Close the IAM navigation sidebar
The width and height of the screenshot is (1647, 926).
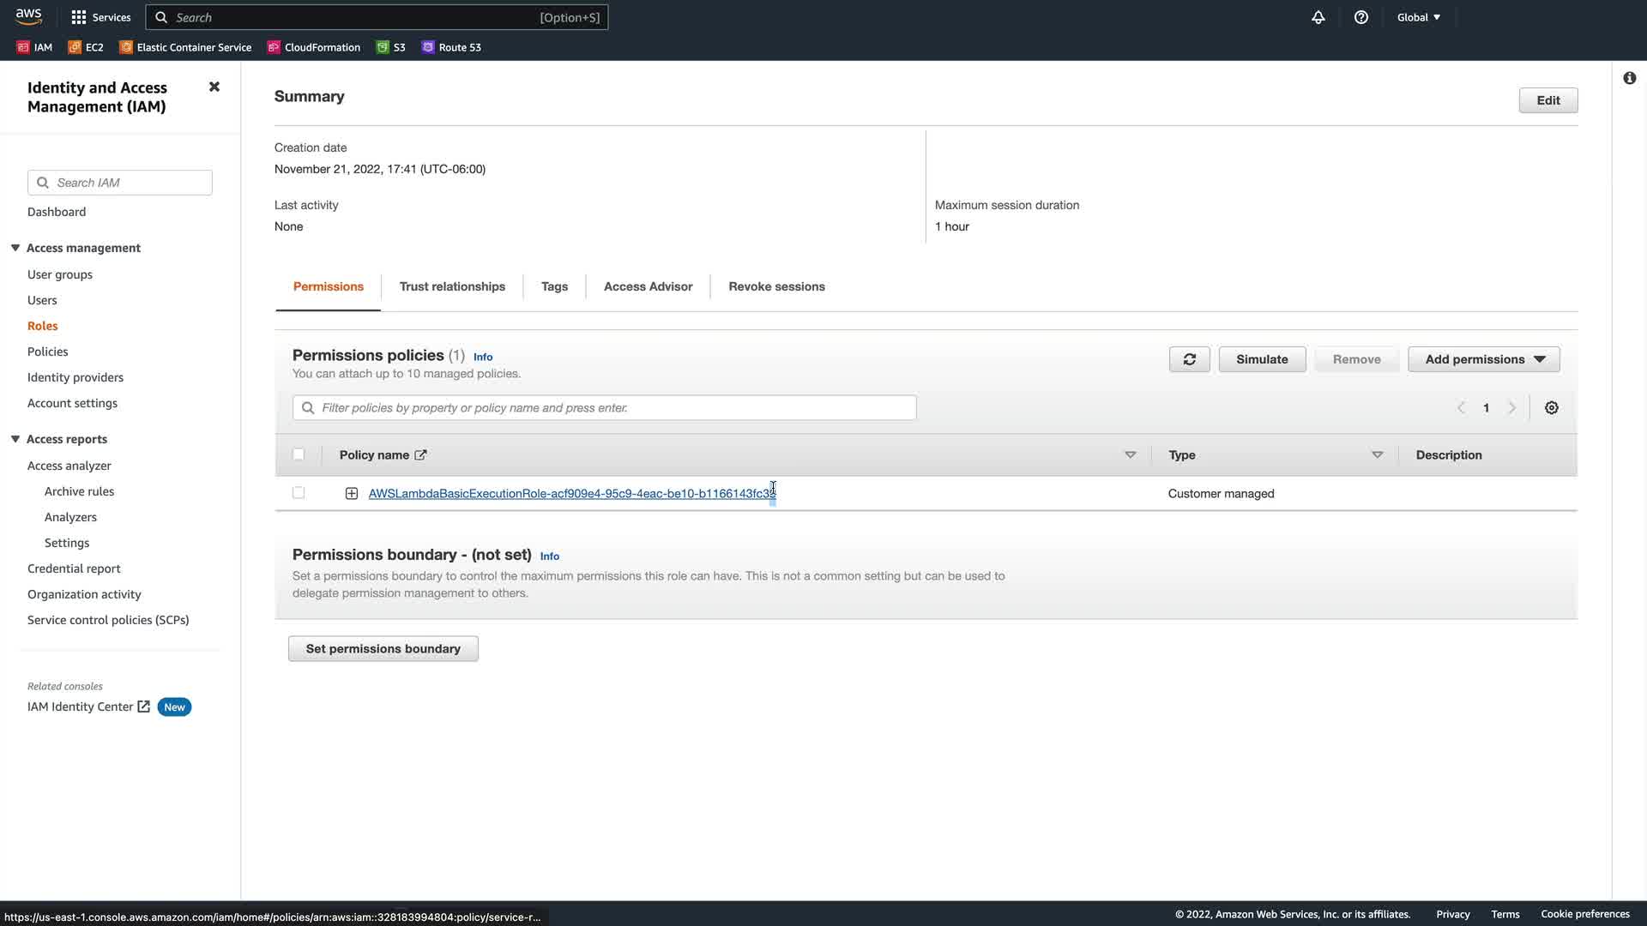click(x=214, y=87)
